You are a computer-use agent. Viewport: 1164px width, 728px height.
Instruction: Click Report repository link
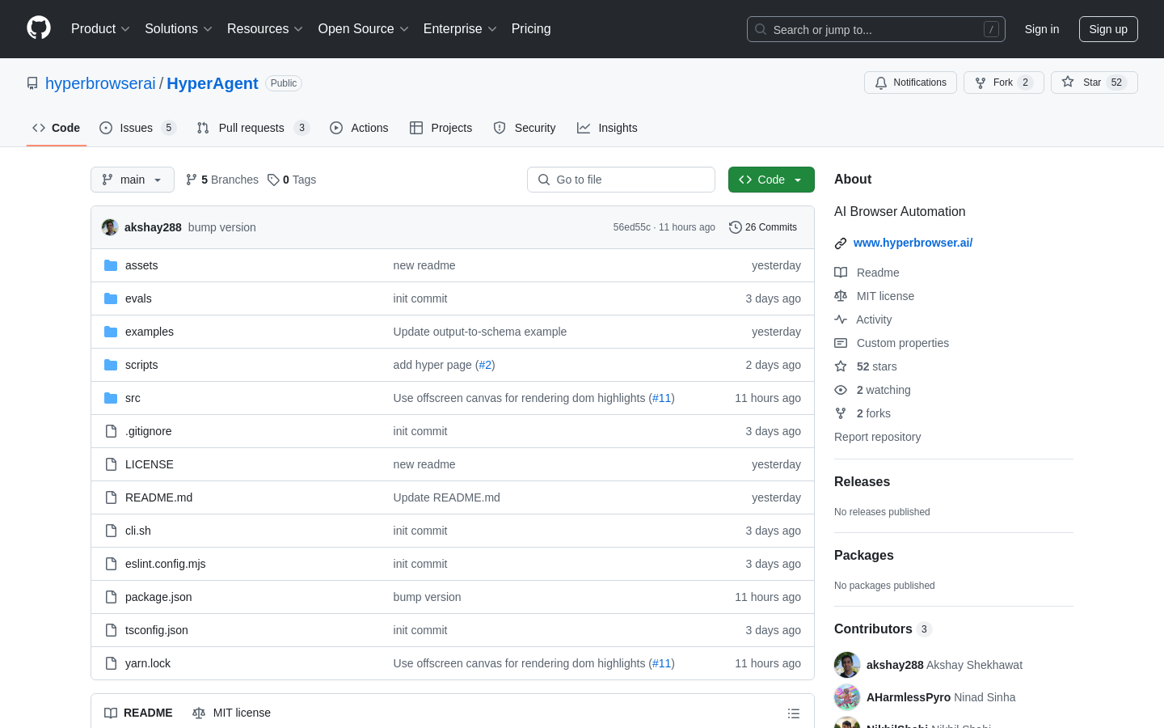[877, 437]
